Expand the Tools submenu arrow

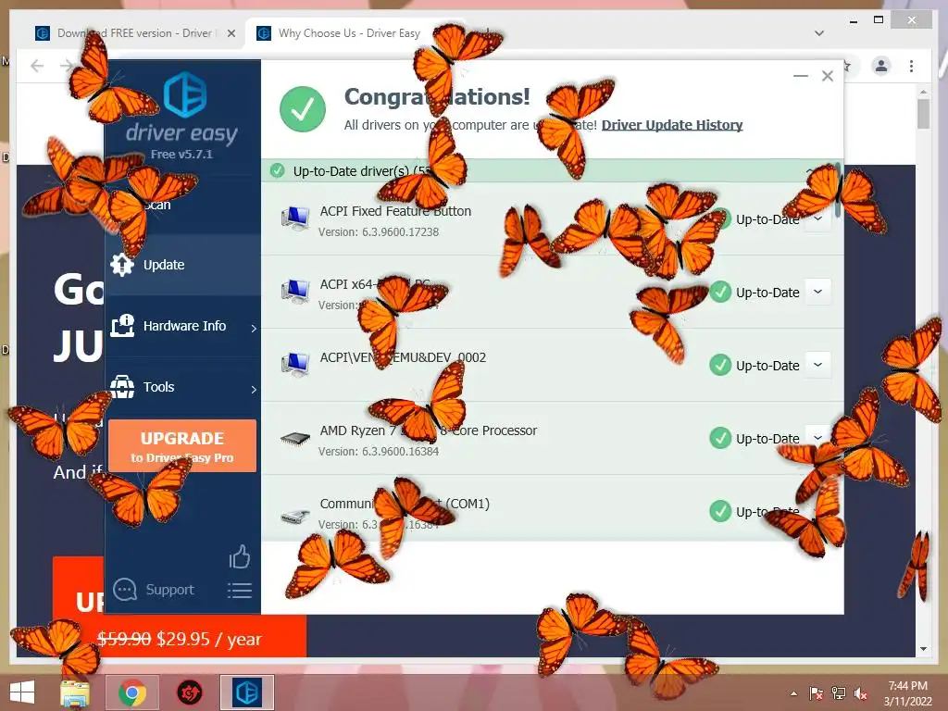(x=254, y=390)
